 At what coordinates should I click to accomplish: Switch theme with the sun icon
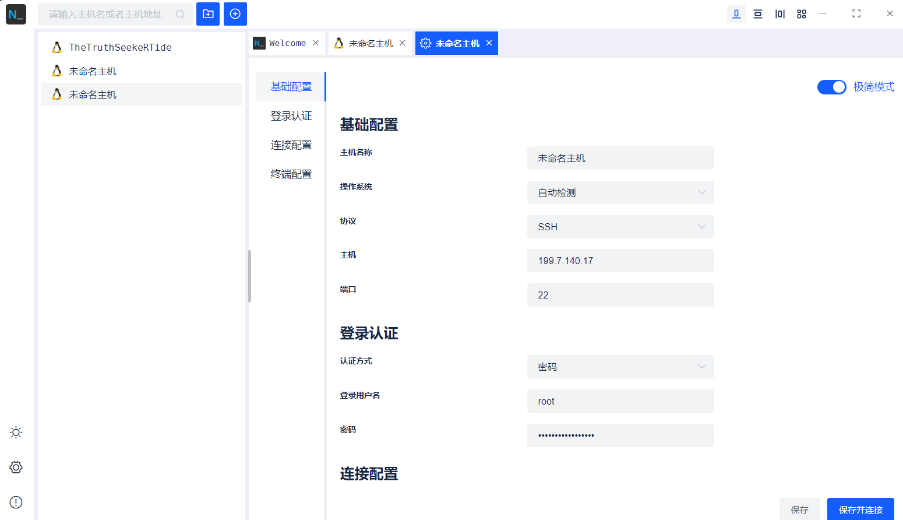[16, 433]
